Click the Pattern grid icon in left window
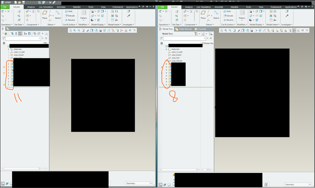The width and height of the screenshot is (315, 188). 84,13
